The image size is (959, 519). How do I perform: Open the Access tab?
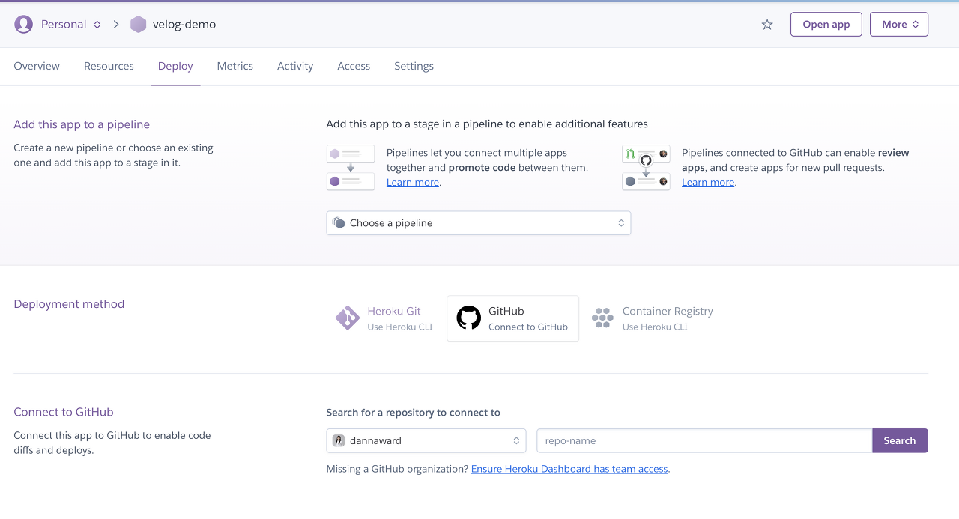click(354, 66)
